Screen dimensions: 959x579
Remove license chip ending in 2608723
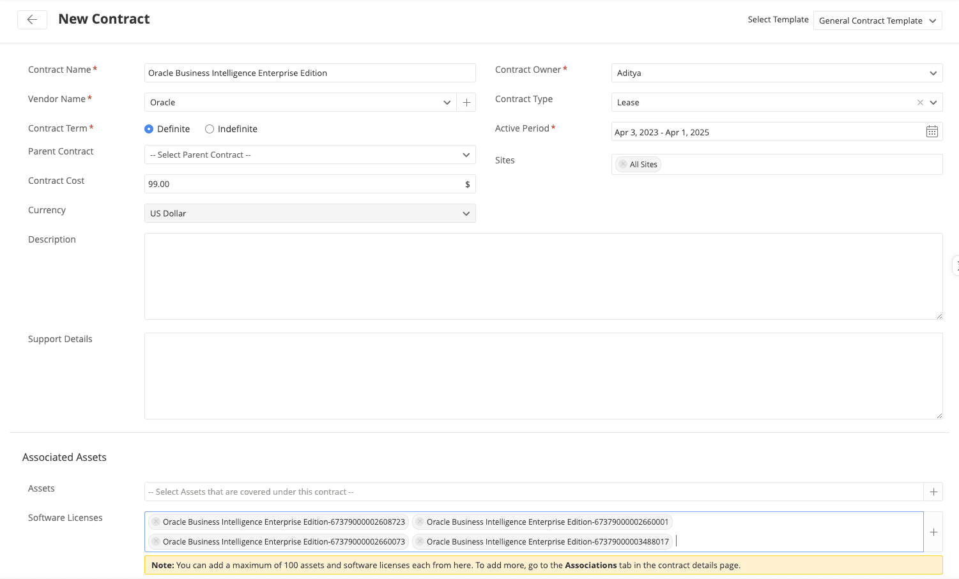click(x=155, y=522)
